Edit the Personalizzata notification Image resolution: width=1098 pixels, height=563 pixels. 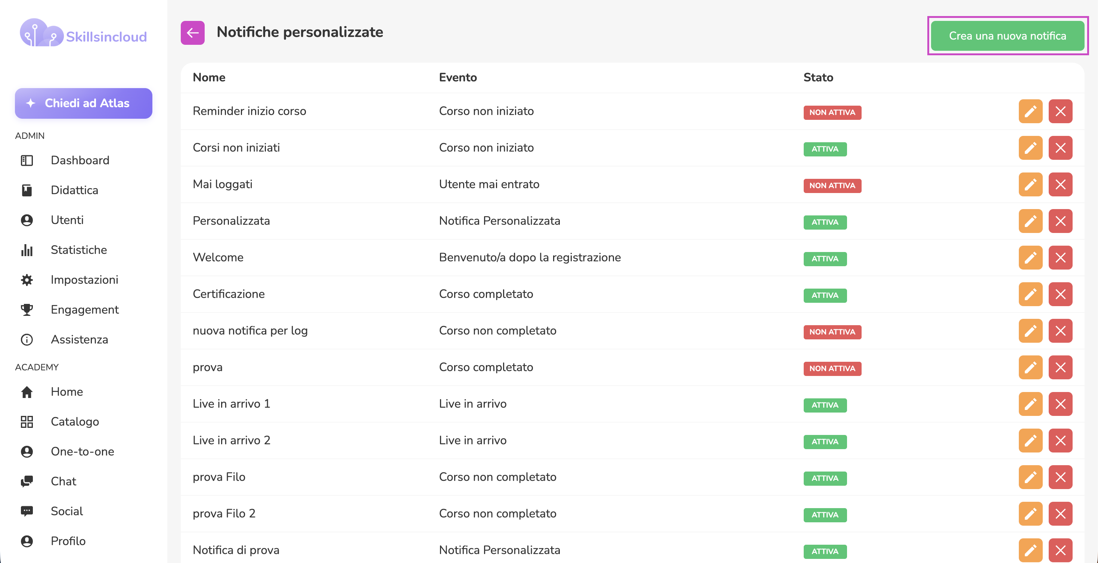1030,221
